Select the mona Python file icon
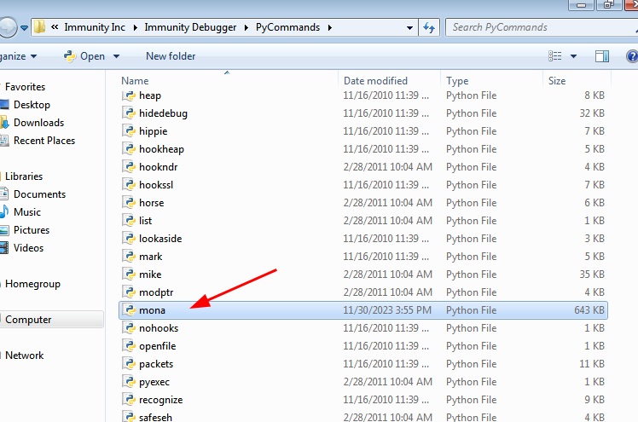The height and width of the screenshot is (422, 638). coord(129,310)
